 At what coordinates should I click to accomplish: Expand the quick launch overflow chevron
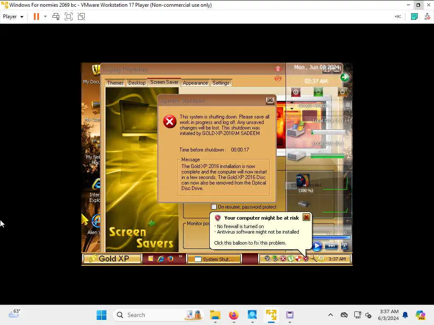point(181,257)
